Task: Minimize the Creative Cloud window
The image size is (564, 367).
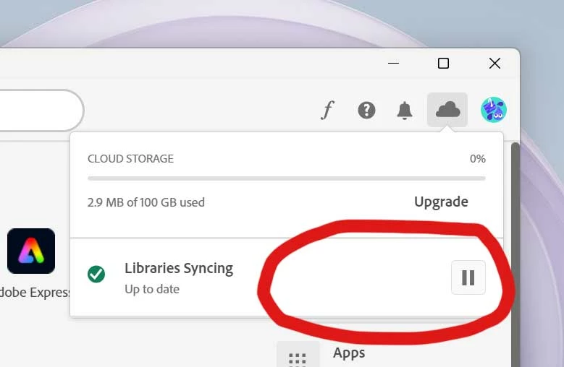Action: tap(394, 64)
